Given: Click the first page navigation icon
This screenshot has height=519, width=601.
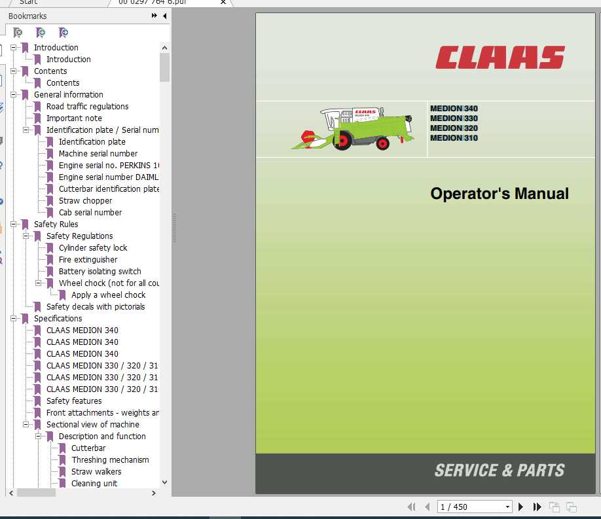Looking at the screenshot, I should 412,507.
